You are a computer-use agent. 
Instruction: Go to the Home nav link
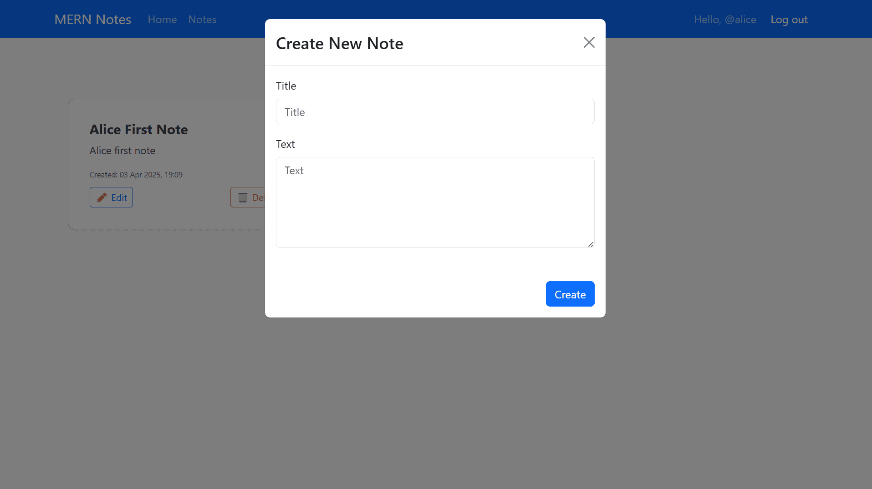click(162, 20)
